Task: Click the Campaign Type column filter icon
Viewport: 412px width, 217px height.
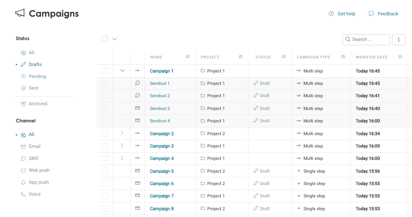Action: [x=343, y=57]
